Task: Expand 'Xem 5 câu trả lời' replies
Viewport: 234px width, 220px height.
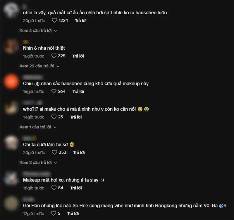Action: (x=39, y=31)
